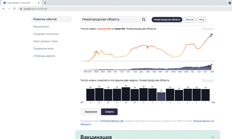Click the bar for November 3 with value 36
232x139 pixels.
(x=179, y=95)
